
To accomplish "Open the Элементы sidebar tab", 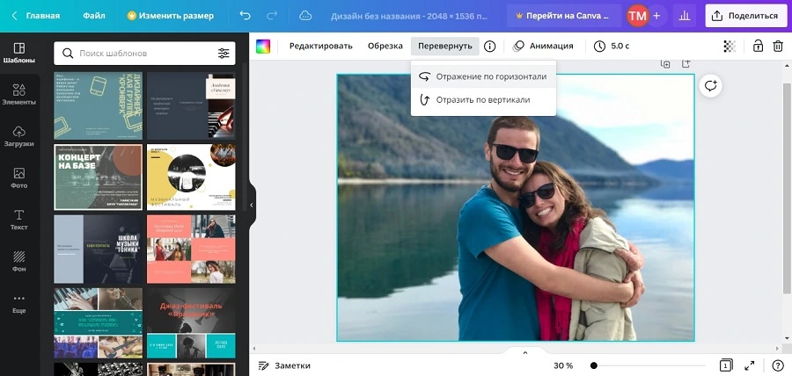I will (18, 95).
